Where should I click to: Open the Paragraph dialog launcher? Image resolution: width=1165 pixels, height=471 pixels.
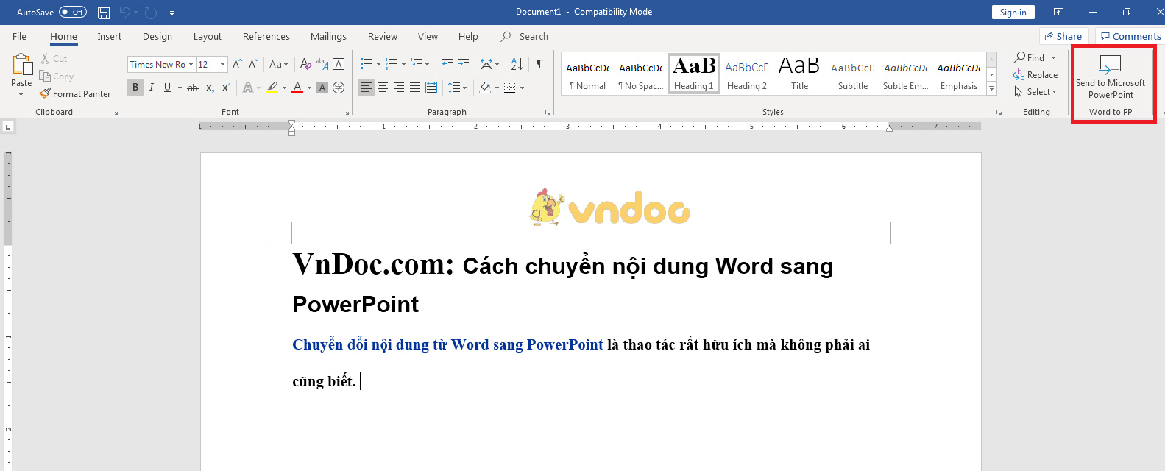click(548, 113)
